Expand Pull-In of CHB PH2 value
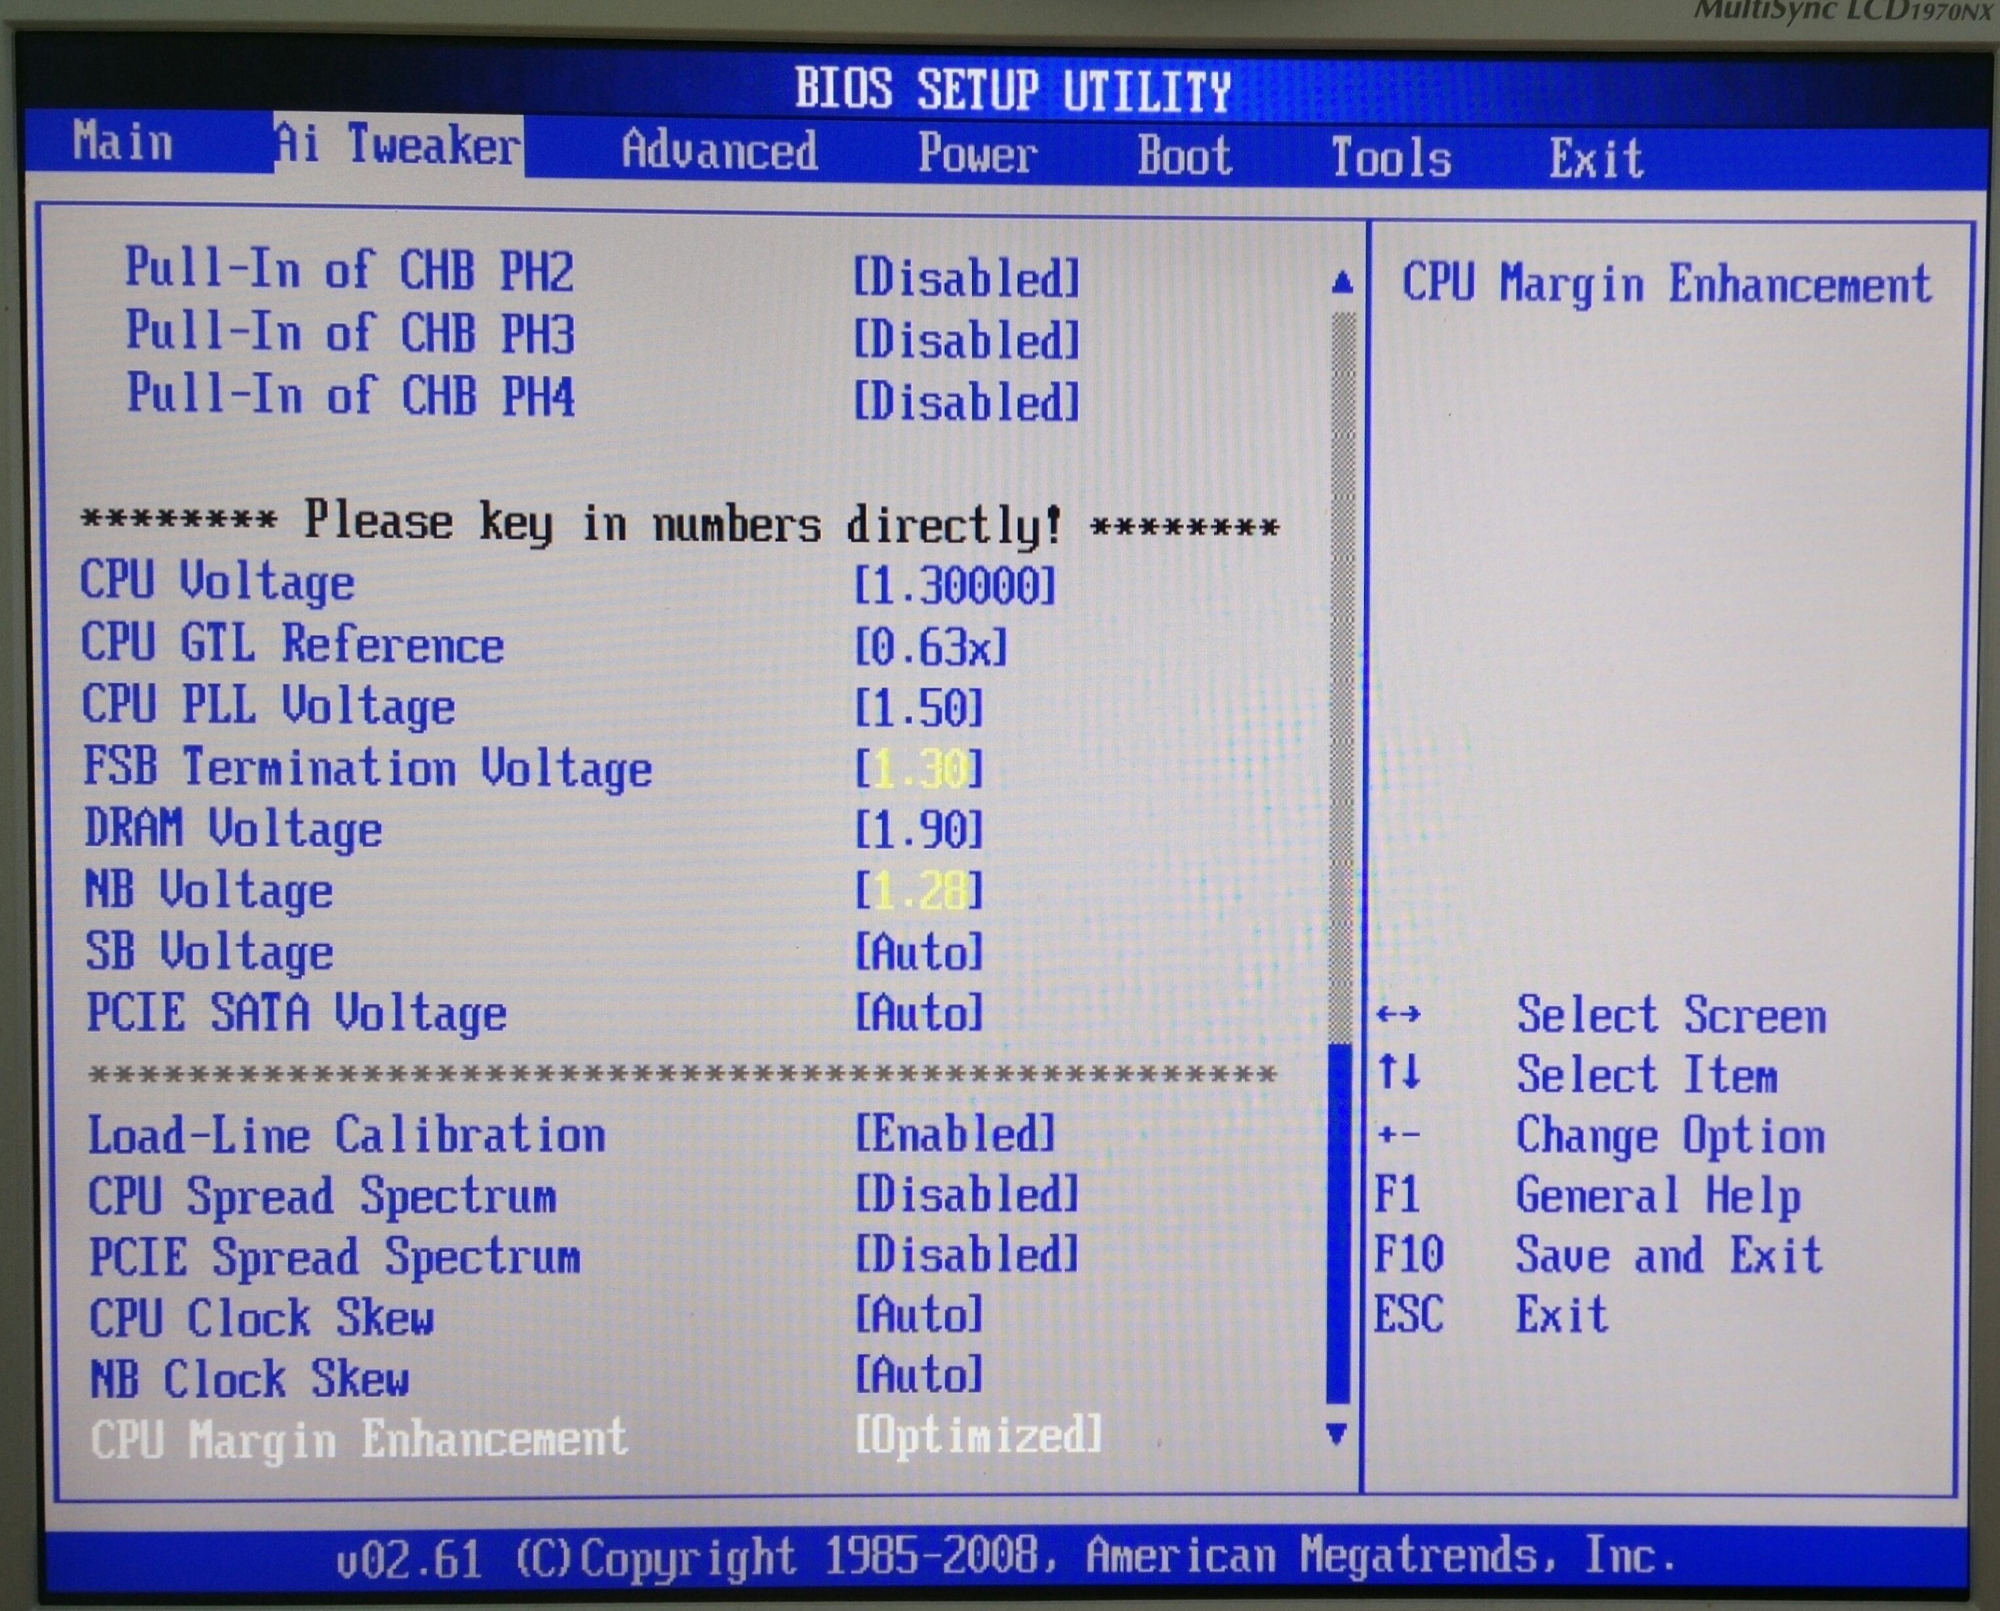 (966, 278)
